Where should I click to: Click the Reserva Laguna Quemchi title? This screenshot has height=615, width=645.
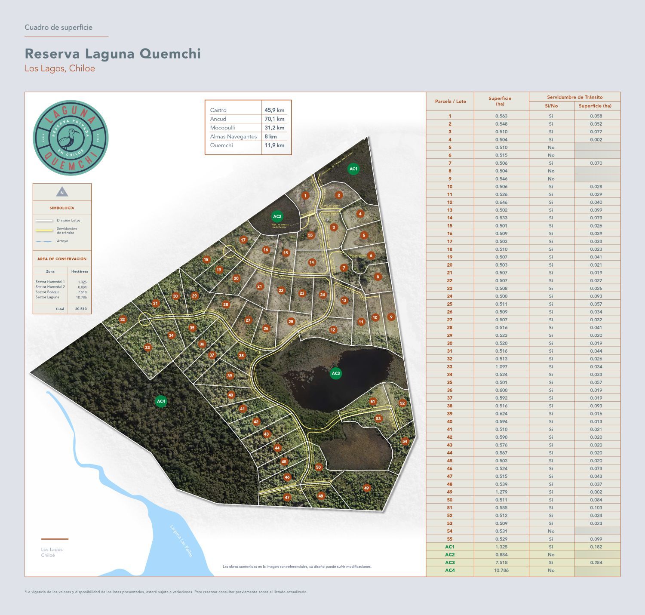[x=113, y=53]
